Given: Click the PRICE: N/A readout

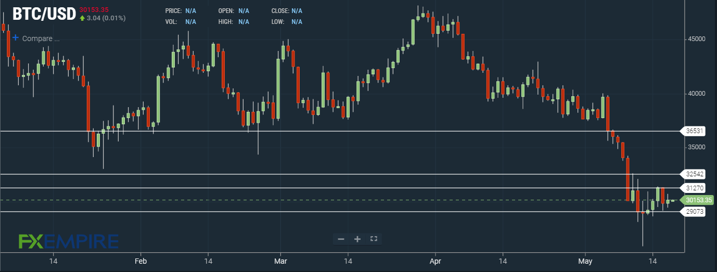Looking at the screenshot, I should click(x=181, y=11).
